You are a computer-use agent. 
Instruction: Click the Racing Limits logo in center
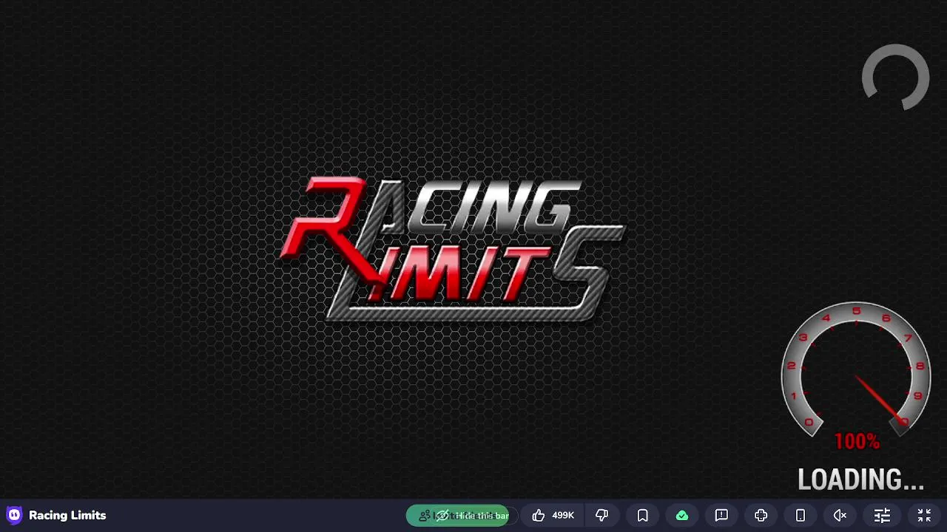(x=453, y=249)
